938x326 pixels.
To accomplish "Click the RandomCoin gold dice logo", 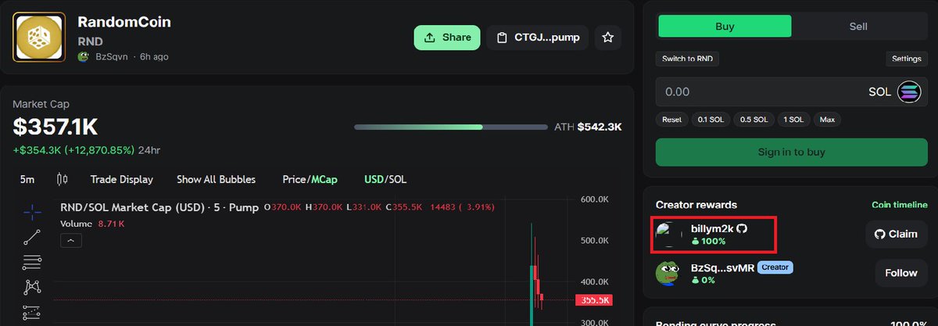I will click(39, 37).
